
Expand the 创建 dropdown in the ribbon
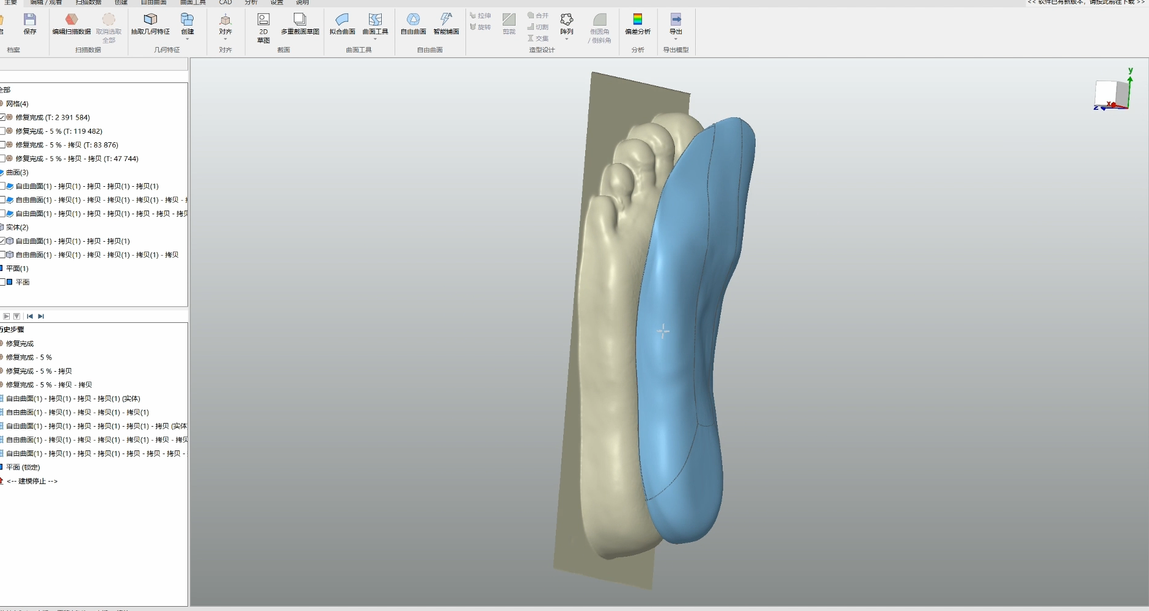pyautogui.click(x=188, y=39)
